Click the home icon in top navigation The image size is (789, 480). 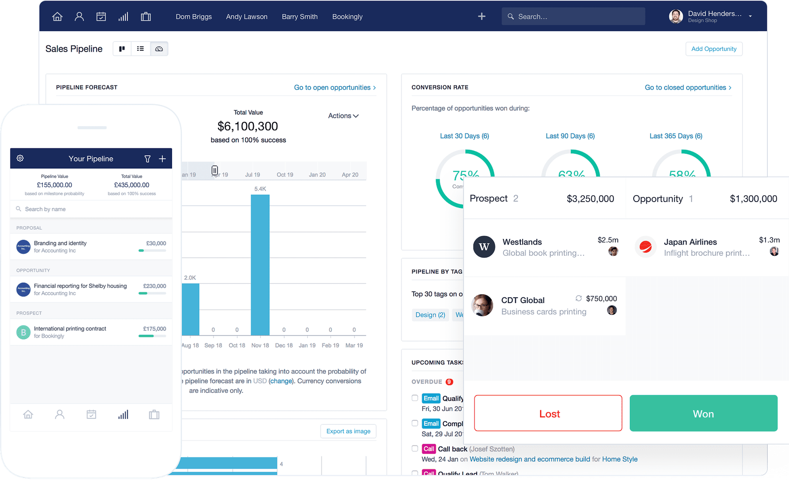point(57,17)
